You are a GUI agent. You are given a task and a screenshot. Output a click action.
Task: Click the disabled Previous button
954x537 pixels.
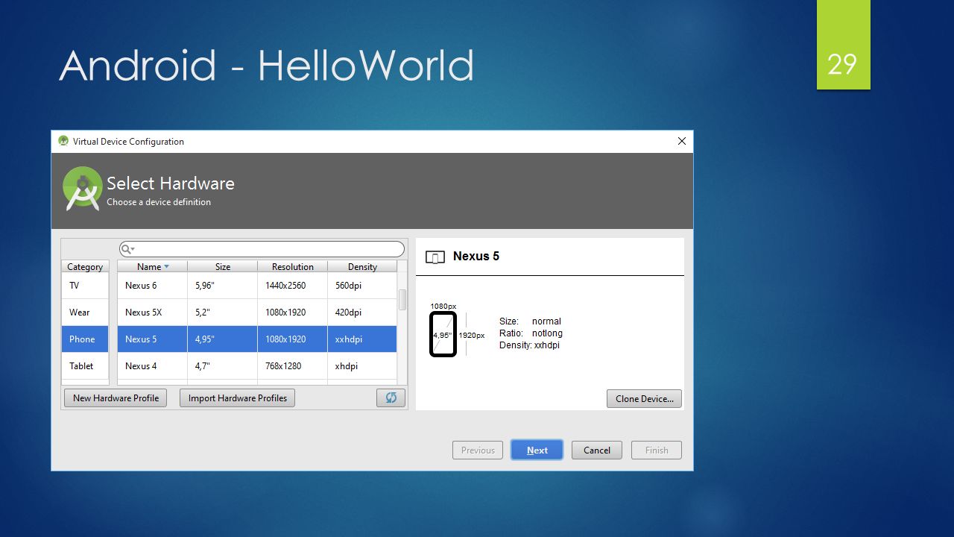coord(478,450)
